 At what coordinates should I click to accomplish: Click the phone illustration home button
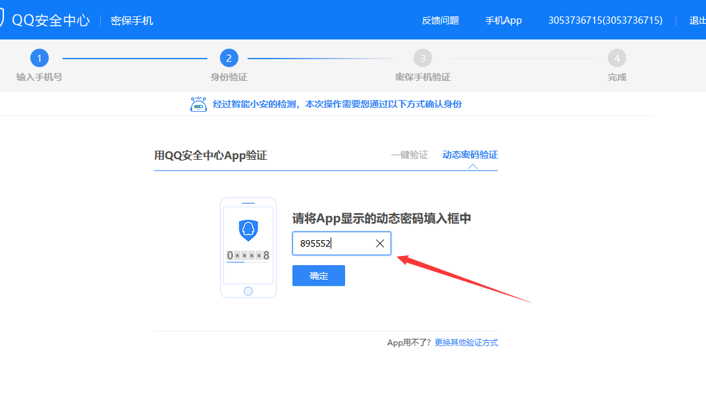click(x=248, y=291)
